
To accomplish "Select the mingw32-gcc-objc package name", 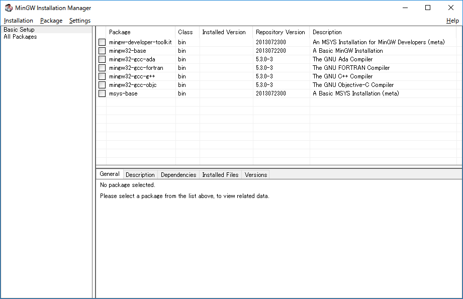I will tap(133, 85).
